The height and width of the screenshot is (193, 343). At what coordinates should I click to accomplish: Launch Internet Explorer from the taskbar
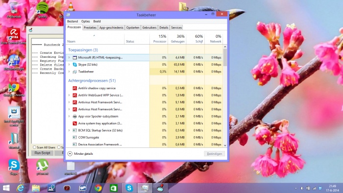tap(21, 188)
